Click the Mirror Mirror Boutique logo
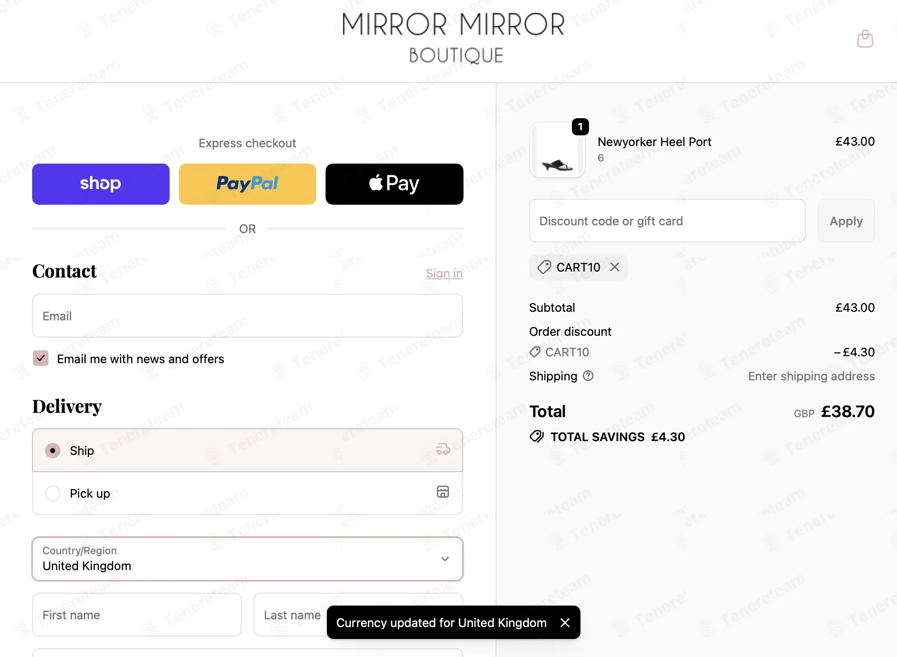 click(x=454, y=38)
